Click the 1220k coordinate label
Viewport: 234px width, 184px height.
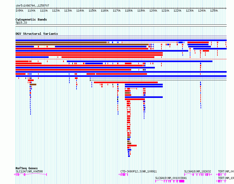[177, 11]
